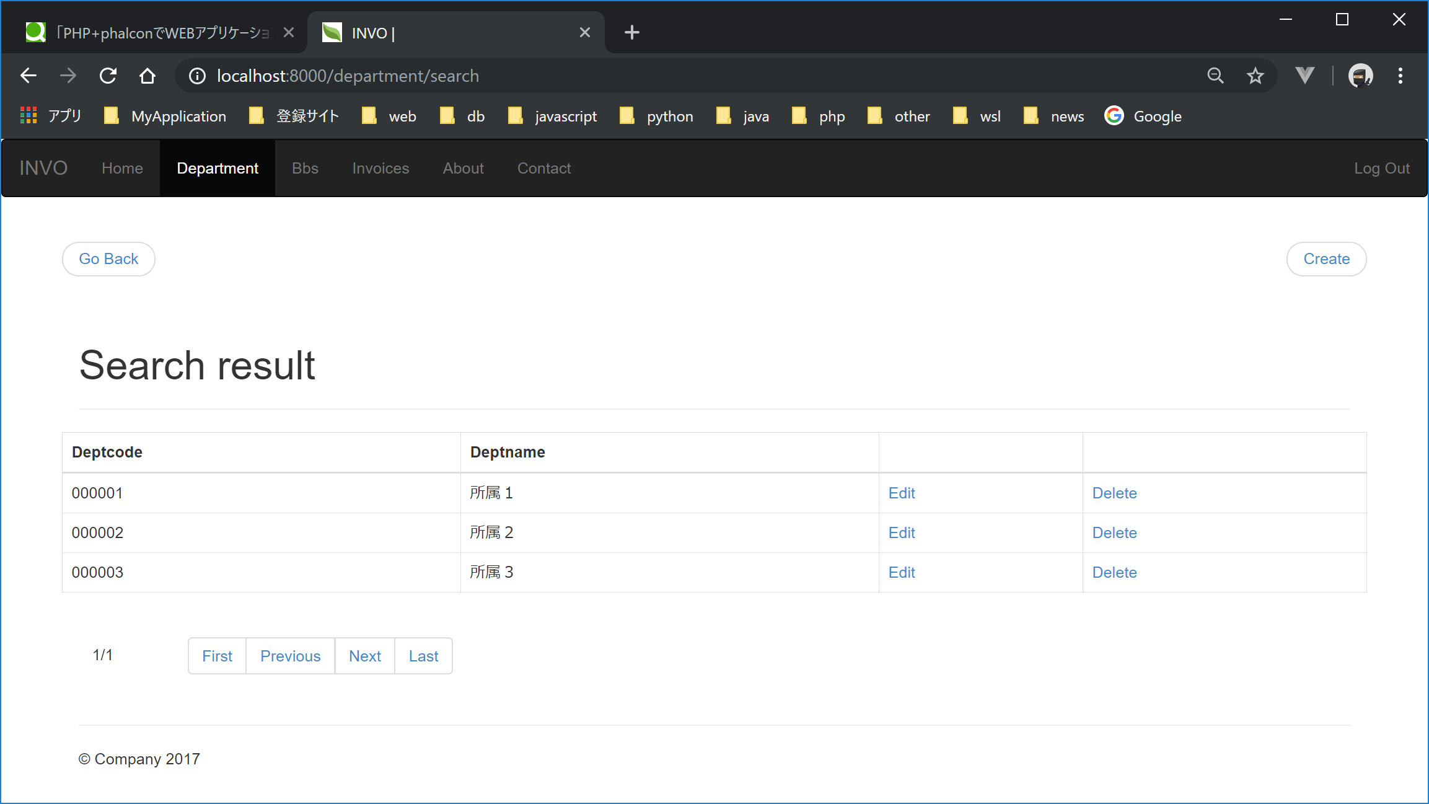The image size is (1429, 804).
Task: Go to Next page in pagination
Action: (x=364, y=656)
